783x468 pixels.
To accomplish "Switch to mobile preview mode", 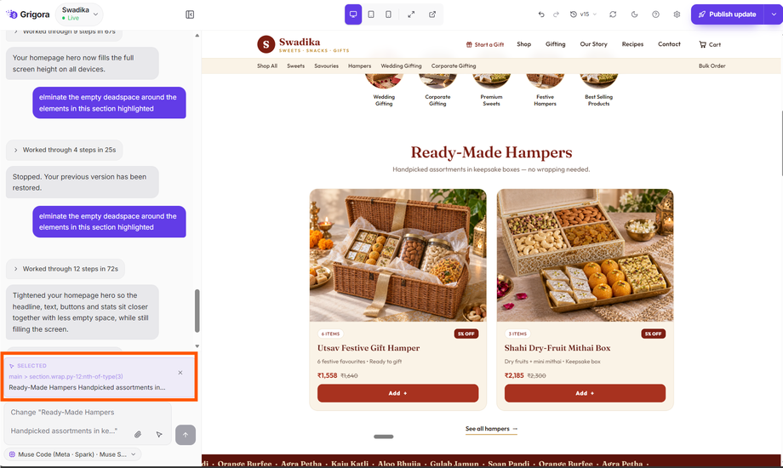I will [388, 14].
